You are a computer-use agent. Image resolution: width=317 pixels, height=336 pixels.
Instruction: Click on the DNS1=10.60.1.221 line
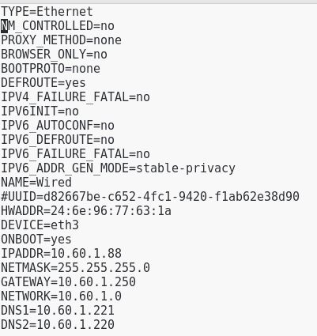58,311
